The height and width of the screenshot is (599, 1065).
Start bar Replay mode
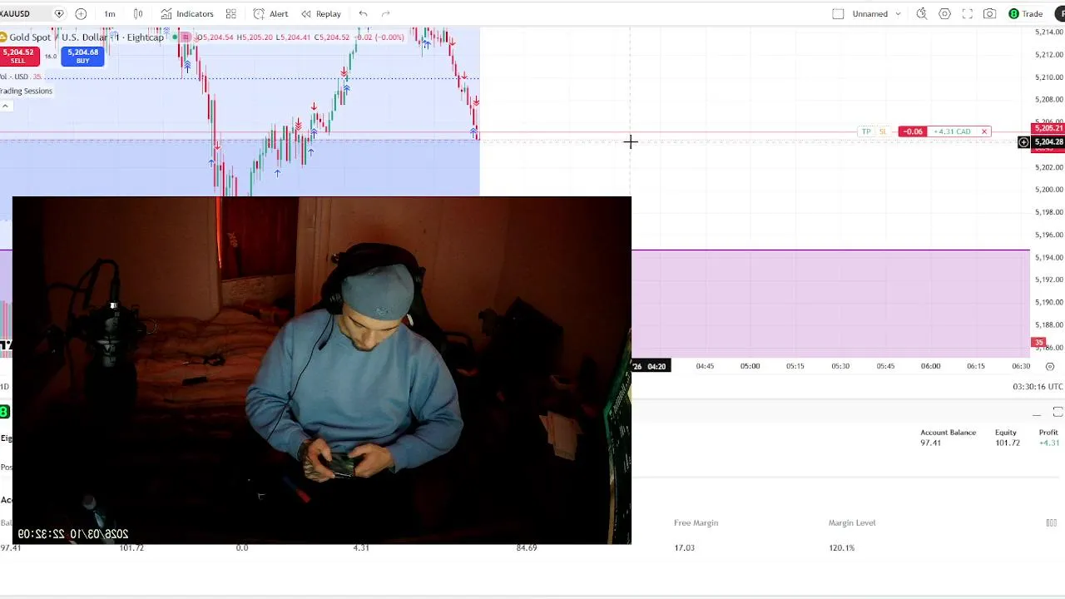(x=321, y=13)
